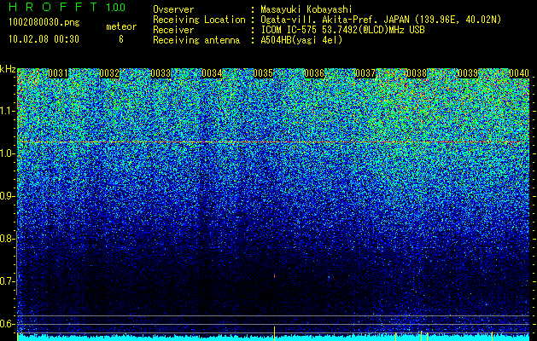This screenshot has height=341, width=537.
Task: Click the 0040 time label
Action: (x=519, y=73)
